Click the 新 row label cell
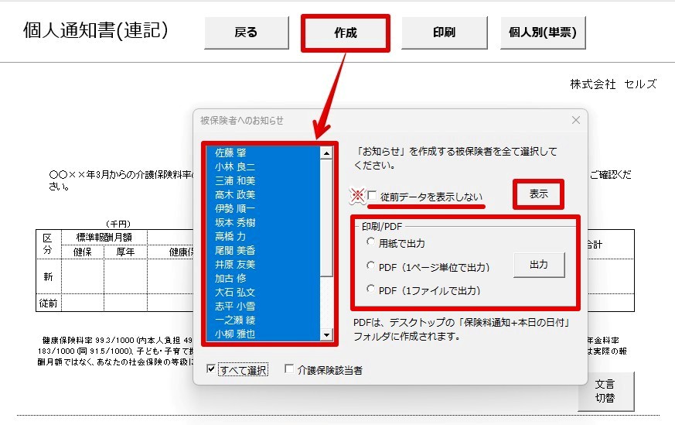Viewport: 675px width, 425px height. point(48,276)
